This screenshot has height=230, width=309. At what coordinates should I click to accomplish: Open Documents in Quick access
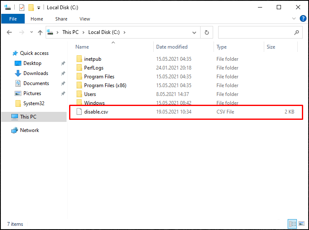pos(36,83)
